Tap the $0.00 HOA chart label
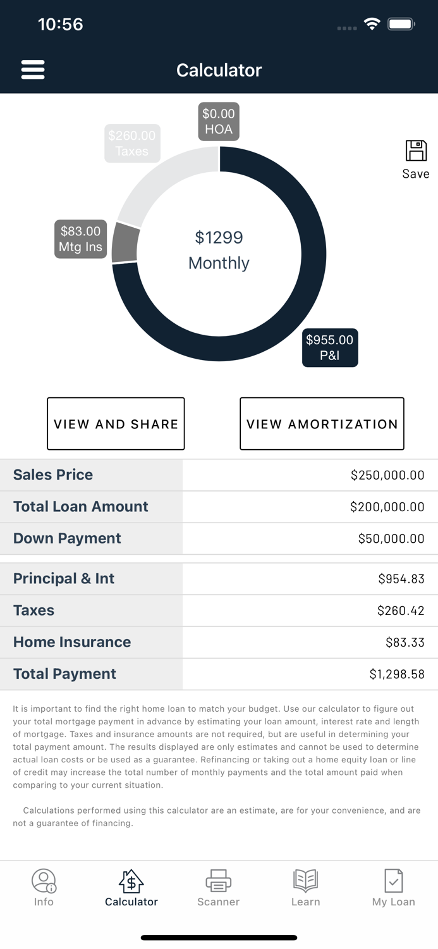The height and width of the screenshot is (949, 438). tap(218, 121)
